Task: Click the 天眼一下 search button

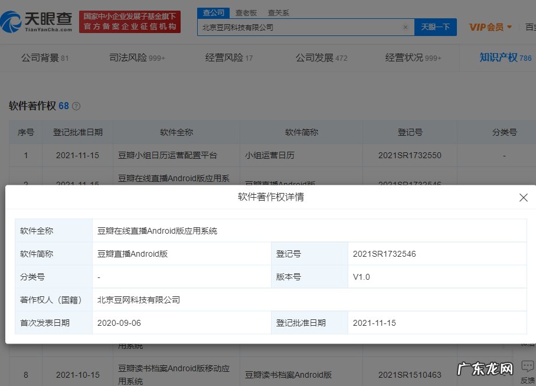Action: 436,27
